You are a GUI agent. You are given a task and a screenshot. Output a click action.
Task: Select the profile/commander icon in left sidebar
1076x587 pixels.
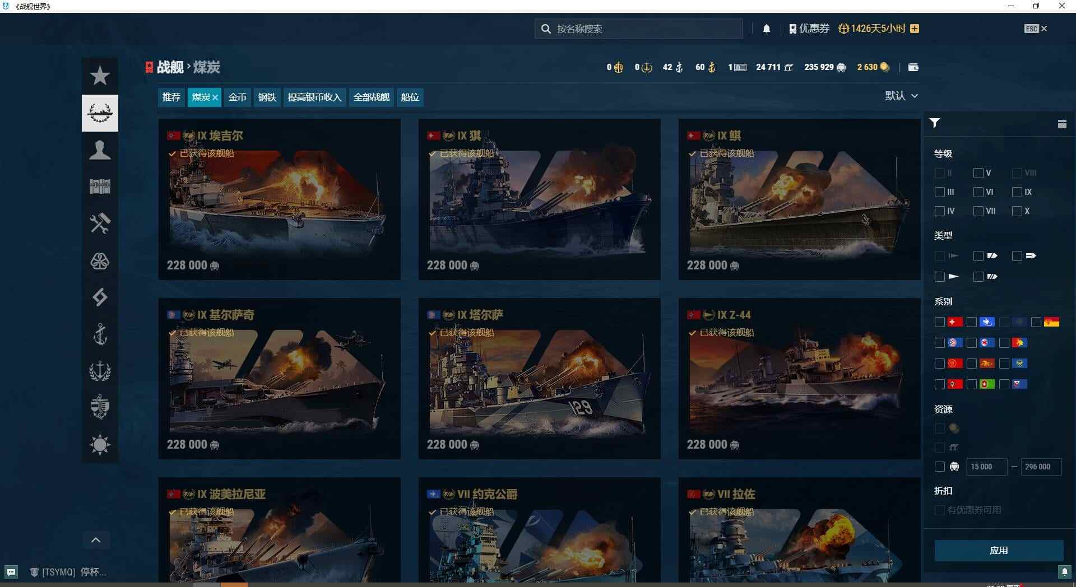click(100, 150)
